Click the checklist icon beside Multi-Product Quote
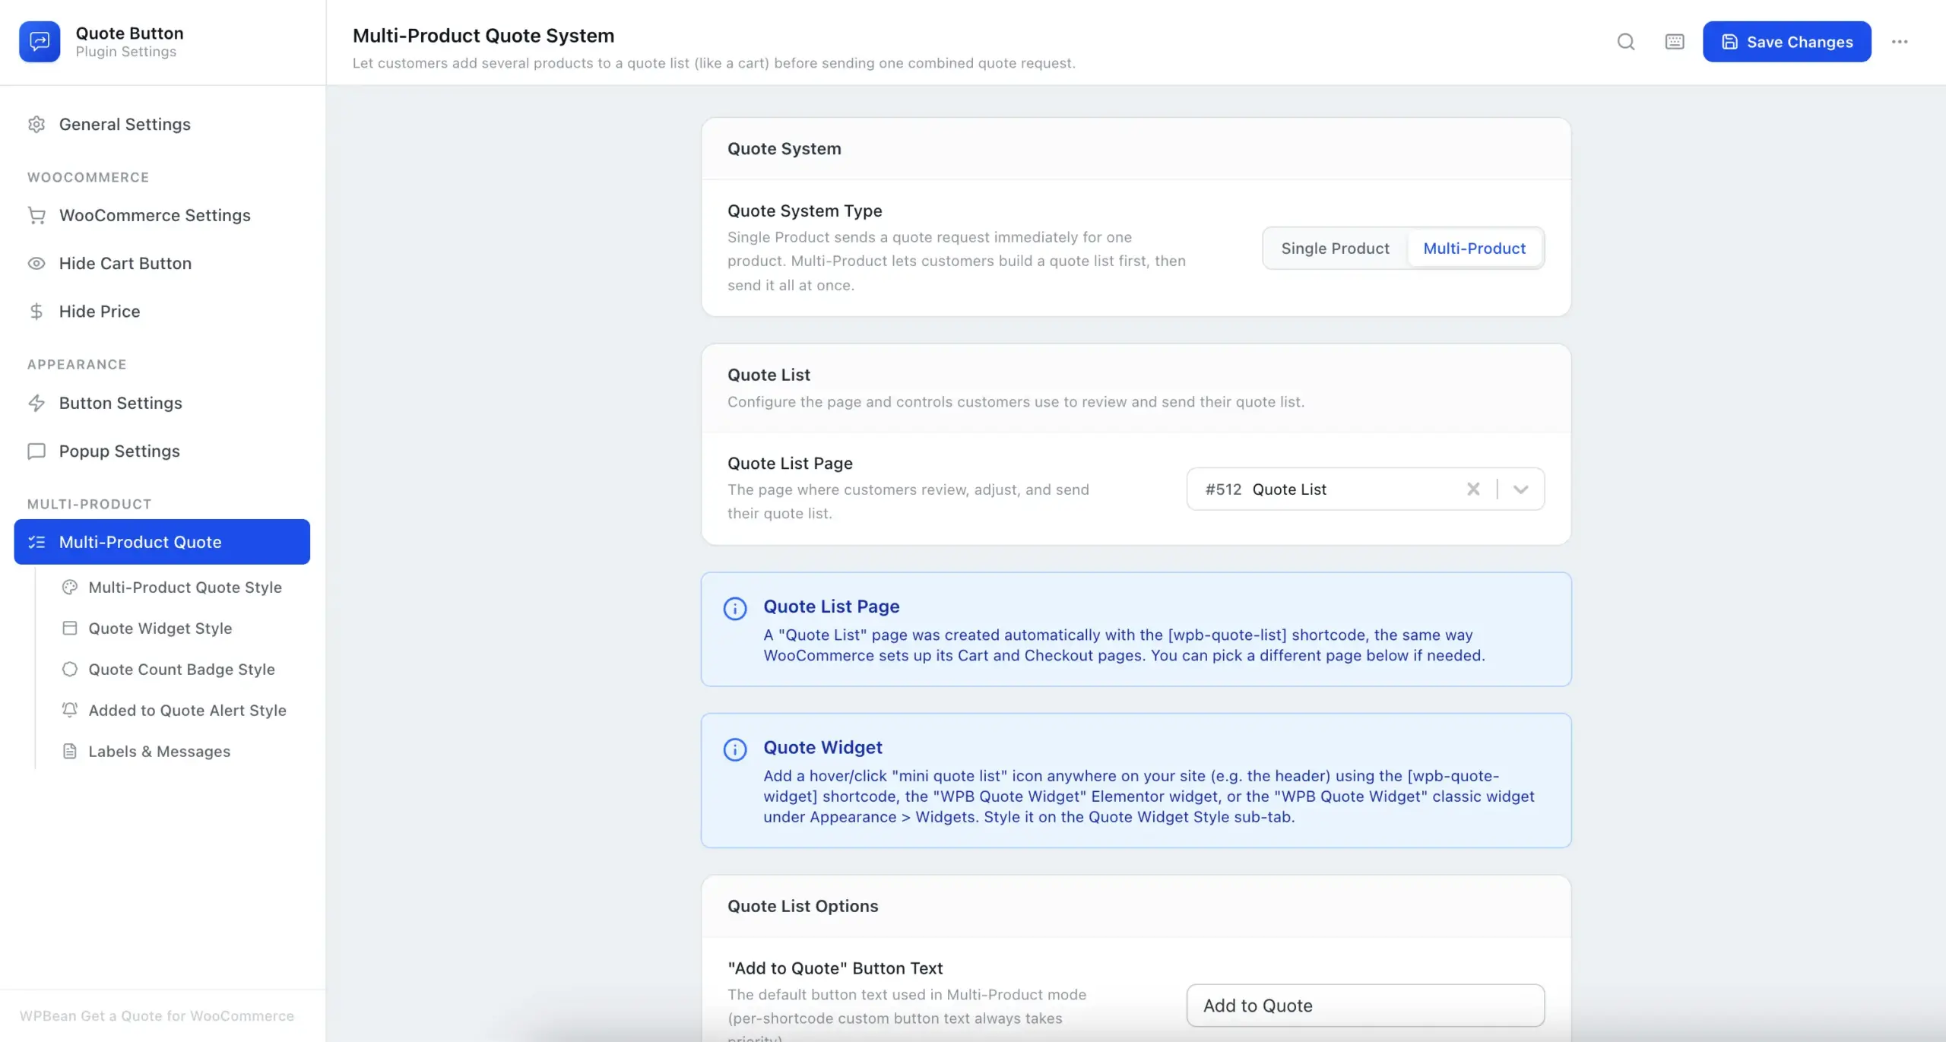Screen dimensions: 1946x1042 (x=36, y=542)
